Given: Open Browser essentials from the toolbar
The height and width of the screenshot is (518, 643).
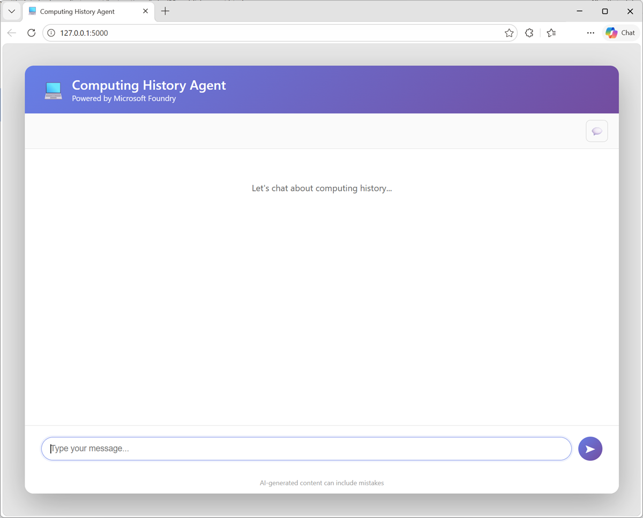Looking at the screenshot, I should click(x=529, y=33).
